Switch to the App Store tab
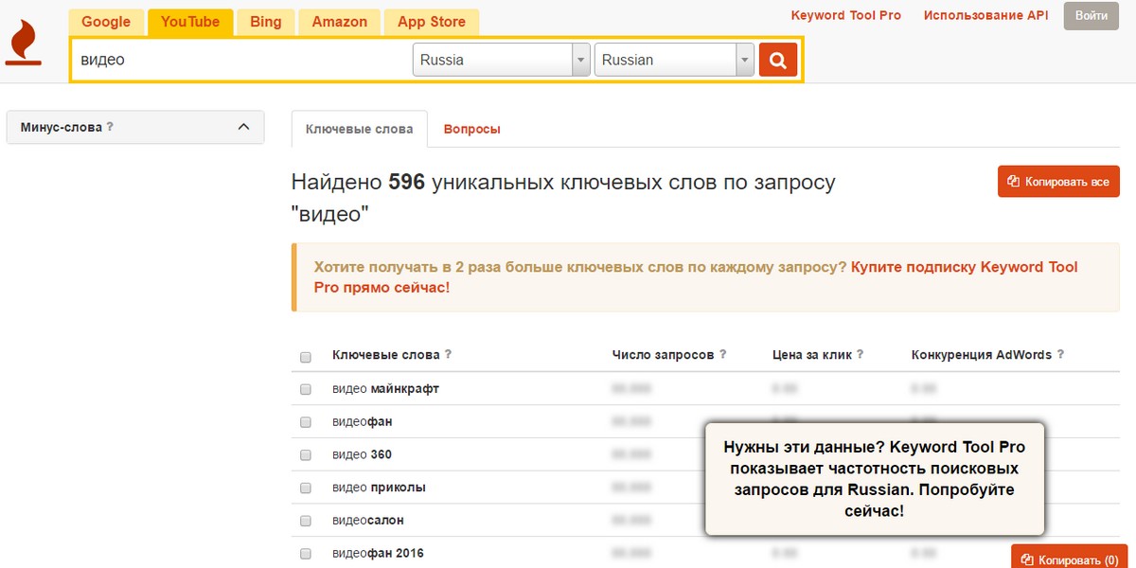This screenshot has width=1136, height=568. pos(432,22)
